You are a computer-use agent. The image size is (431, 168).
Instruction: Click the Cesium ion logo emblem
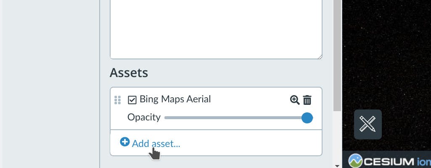coord(356,161)
